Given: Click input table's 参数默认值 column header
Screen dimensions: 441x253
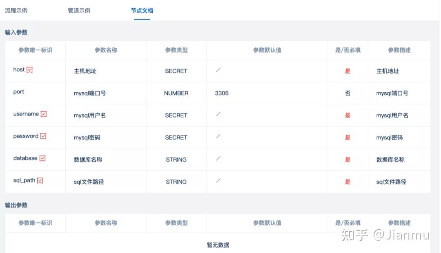Looking at the screenshot, I should click(x=267, y=50).
